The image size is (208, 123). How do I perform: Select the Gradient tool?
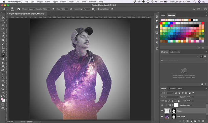click(3, 59)
